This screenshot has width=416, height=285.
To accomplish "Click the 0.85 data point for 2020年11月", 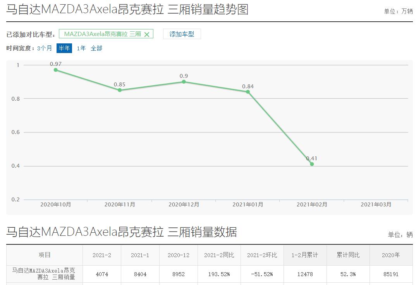I will point(120,90).
